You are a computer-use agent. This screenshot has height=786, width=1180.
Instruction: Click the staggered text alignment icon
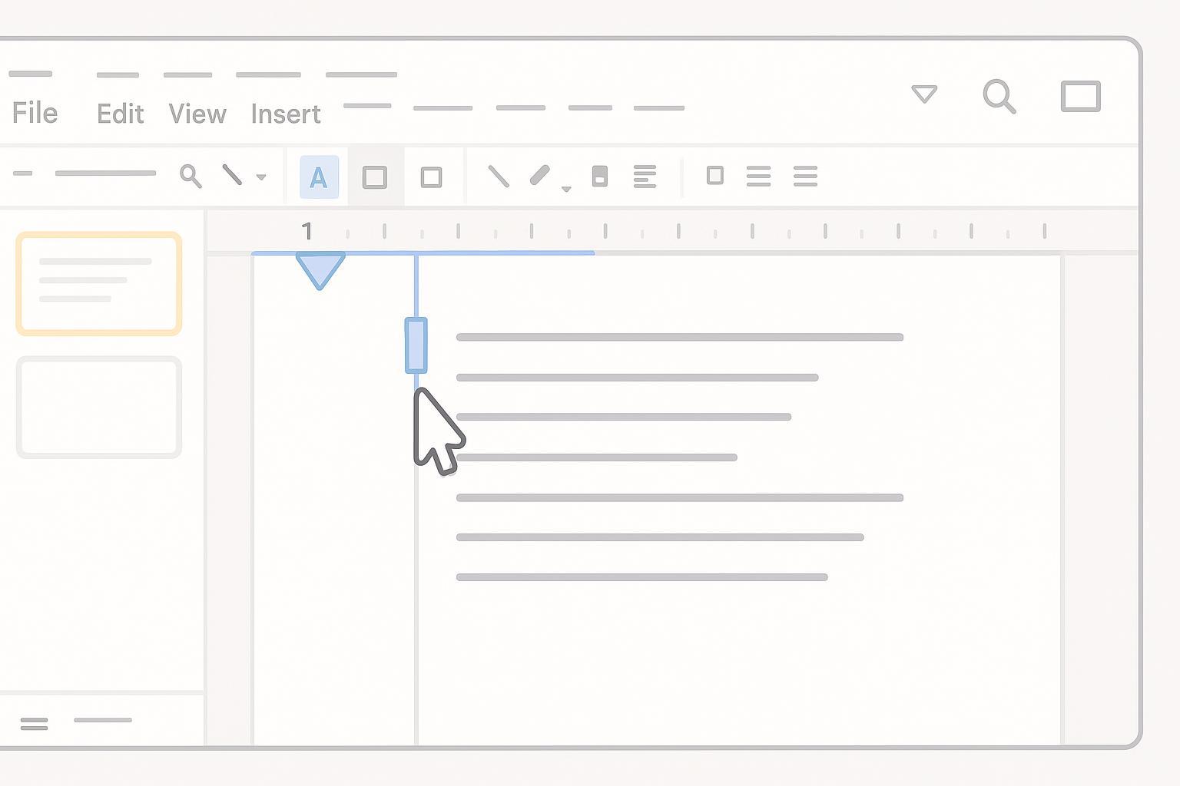point(645,176)
